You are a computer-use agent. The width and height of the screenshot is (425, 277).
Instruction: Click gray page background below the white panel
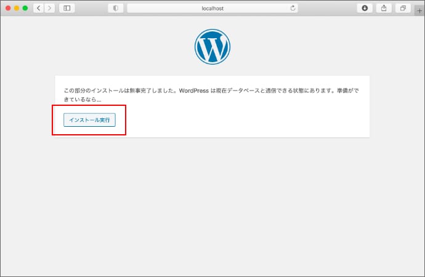(212, 203)
